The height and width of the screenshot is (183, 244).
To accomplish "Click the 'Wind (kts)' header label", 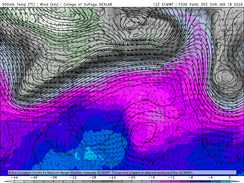I will (x=49, y=4).
